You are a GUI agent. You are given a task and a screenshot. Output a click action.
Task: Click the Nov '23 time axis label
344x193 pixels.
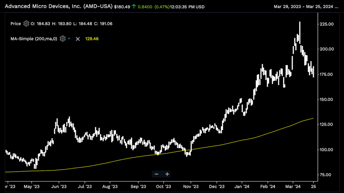click(x=191, y=187)
